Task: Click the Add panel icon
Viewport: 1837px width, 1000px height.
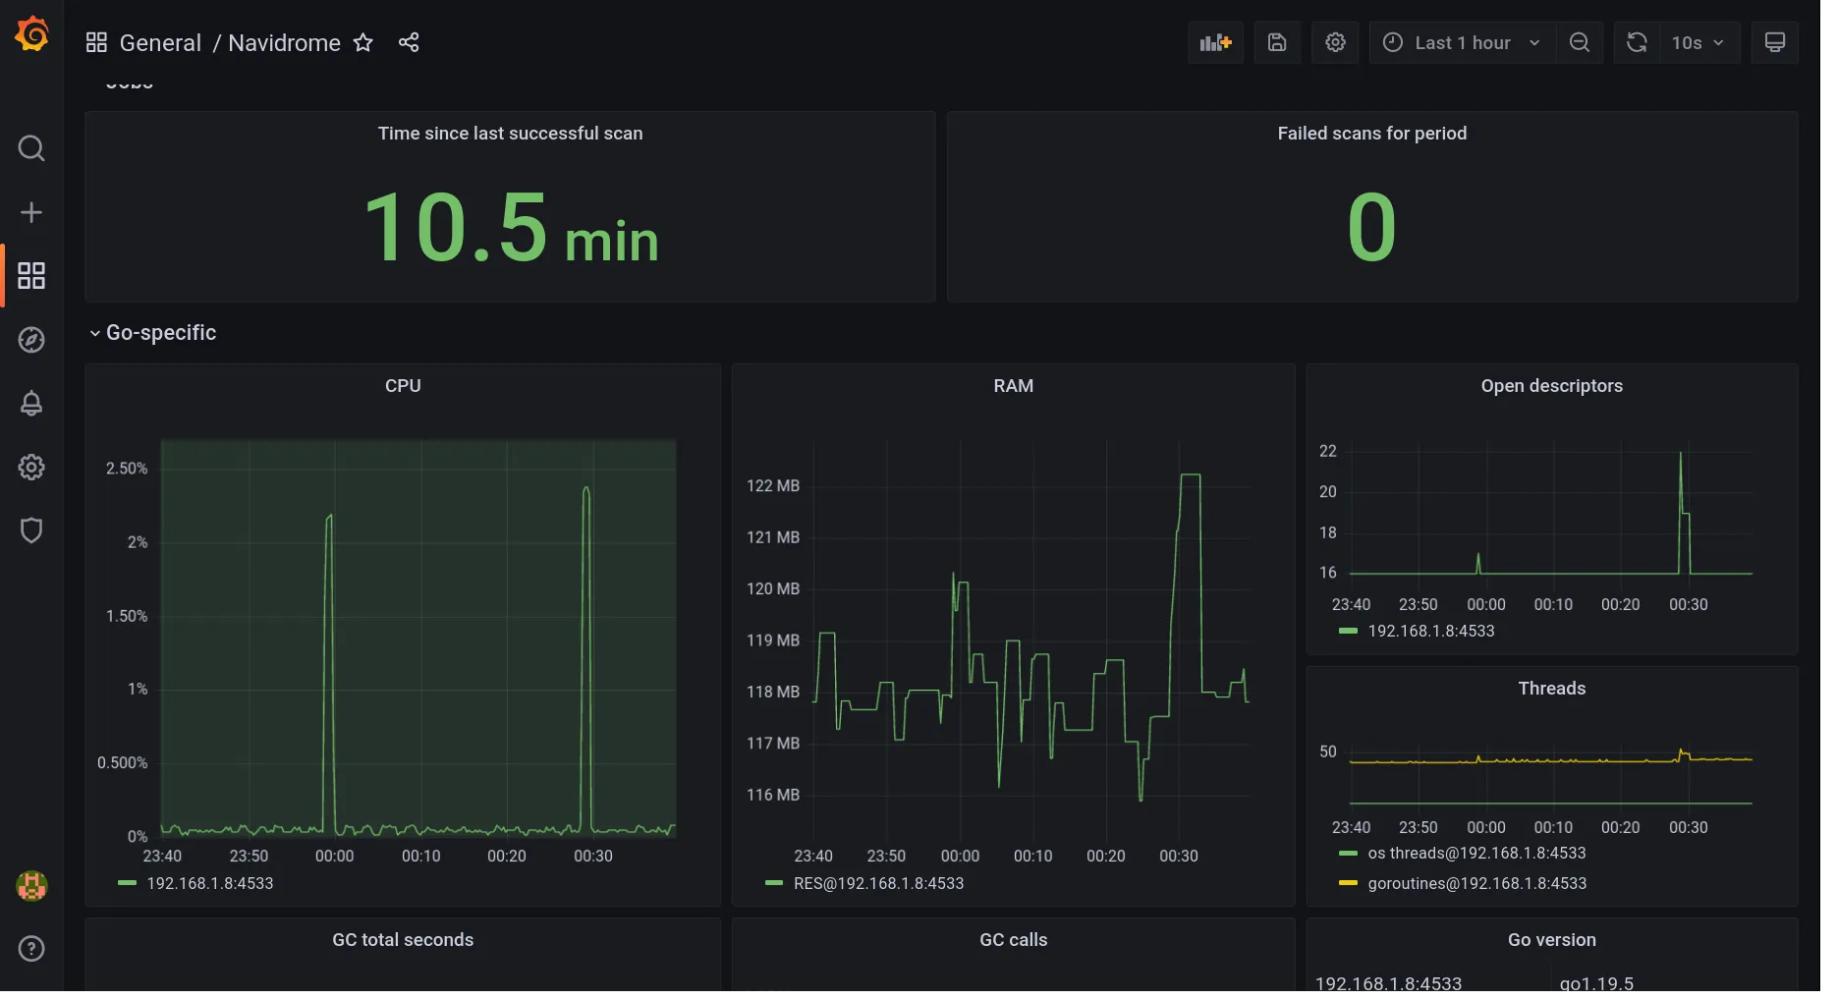Action: tap(1215, 42)
